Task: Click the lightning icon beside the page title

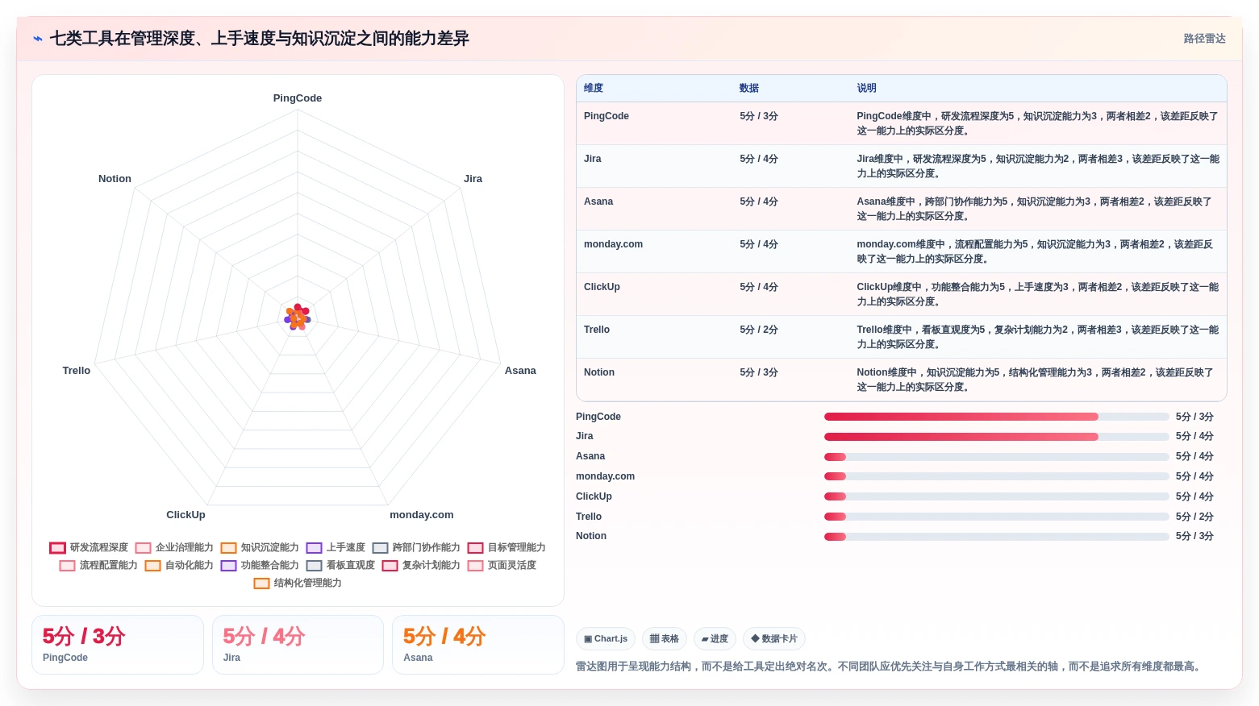Action: click(38, 39)
